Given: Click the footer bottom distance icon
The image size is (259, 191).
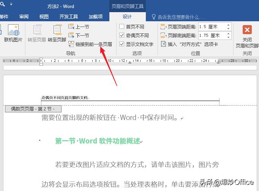Looking at the screenshot, I should (163, 35).
